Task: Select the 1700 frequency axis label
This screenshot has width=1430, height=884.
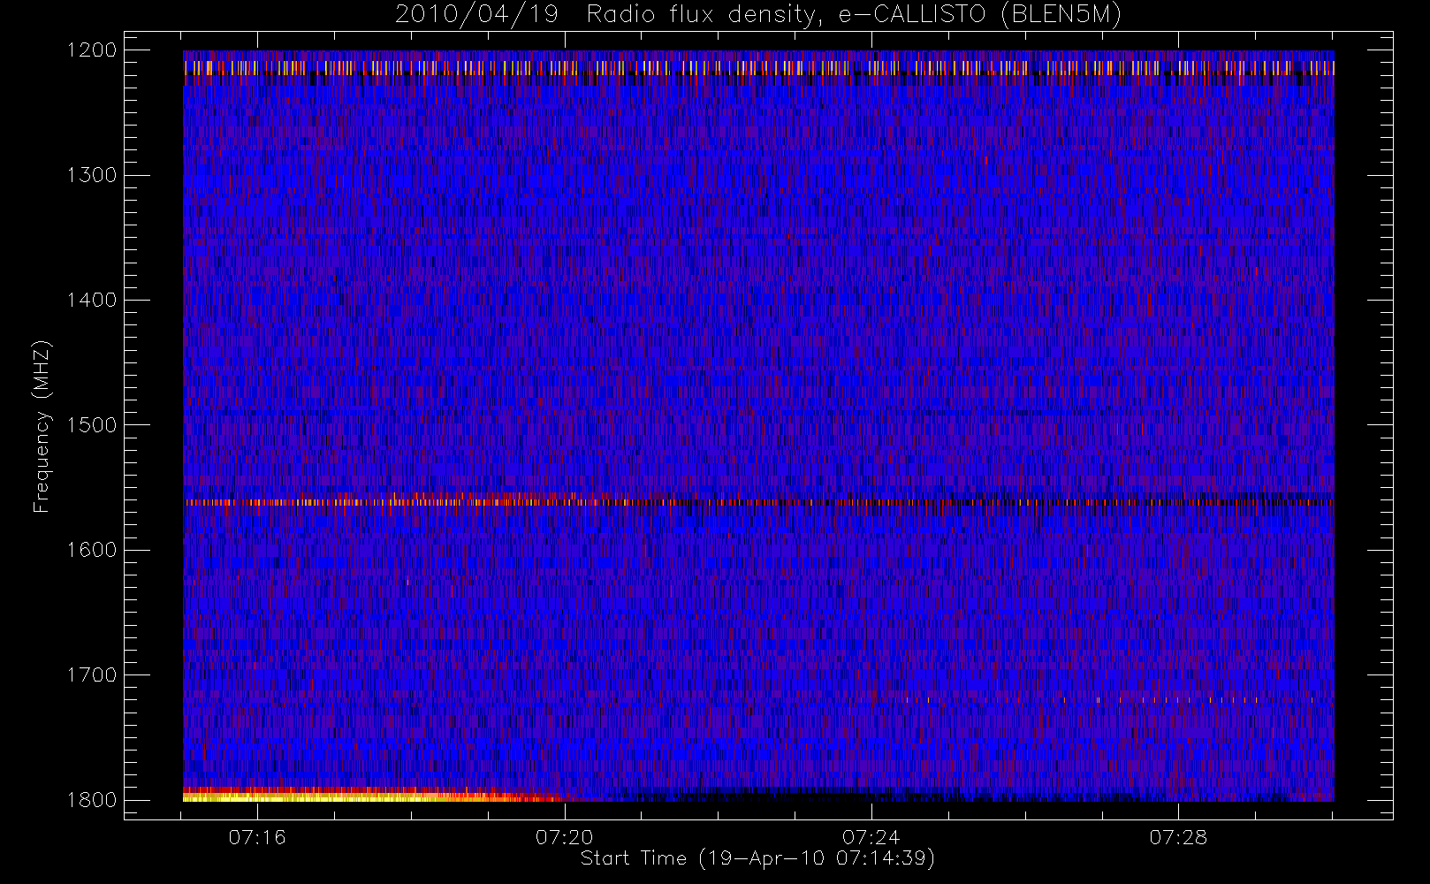Action: (x=92, y=674)
